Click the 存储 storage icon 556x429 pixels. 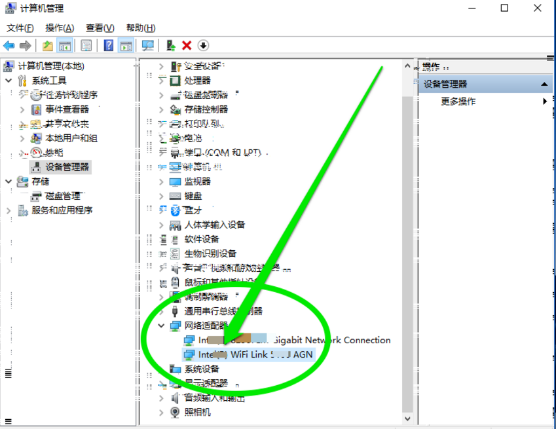pos(23,181)
